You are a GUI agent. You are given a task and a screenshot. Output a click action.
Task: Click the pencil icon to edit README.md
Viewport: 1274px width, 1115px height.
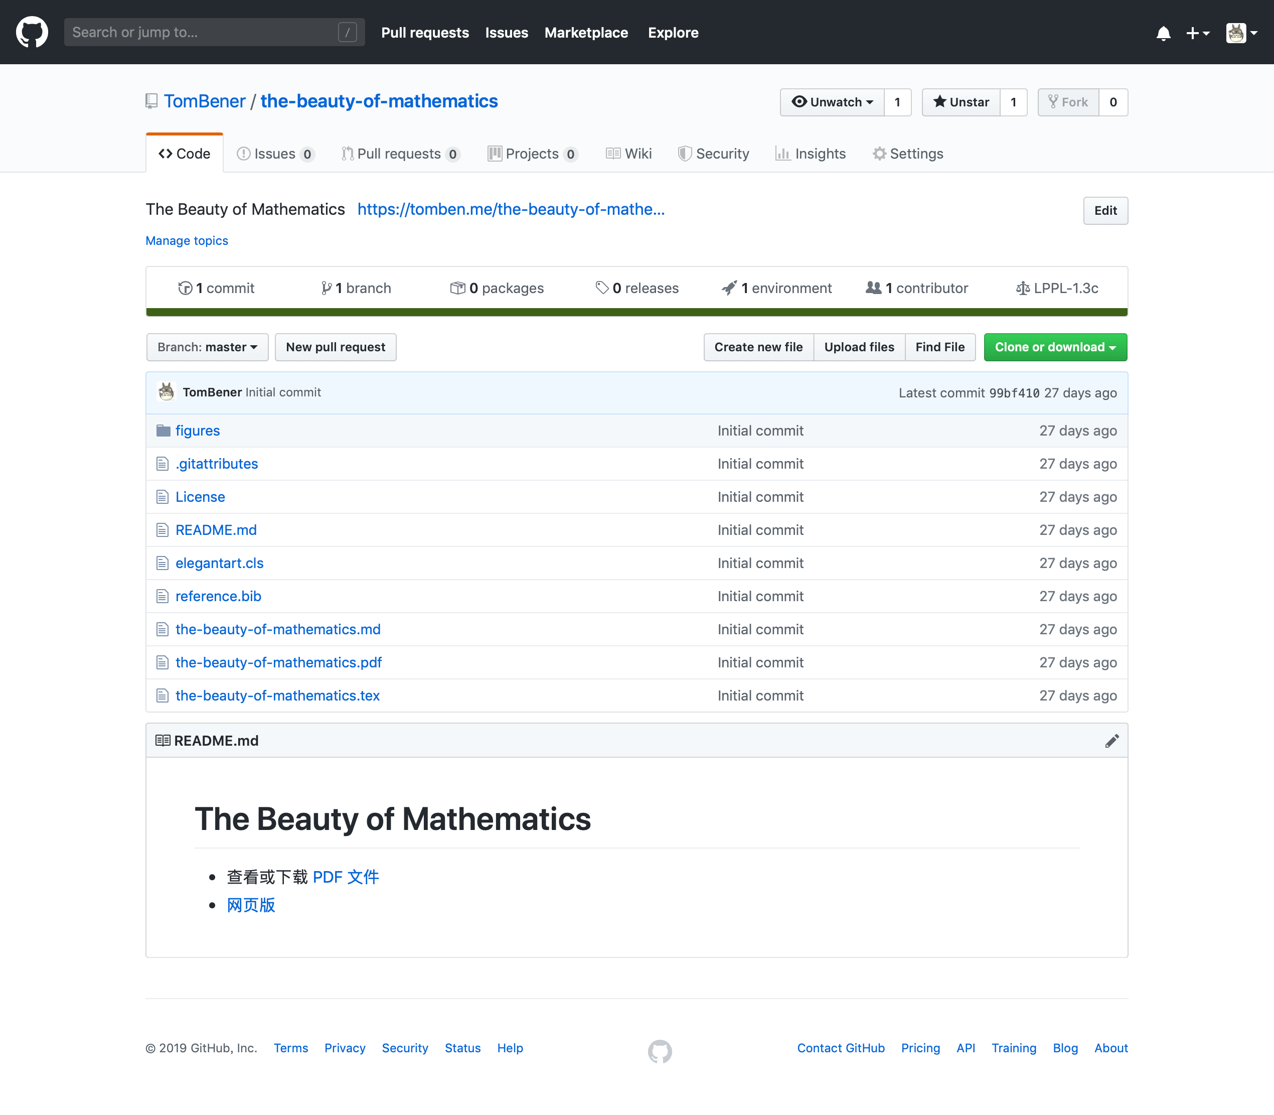pos(1111,741)
